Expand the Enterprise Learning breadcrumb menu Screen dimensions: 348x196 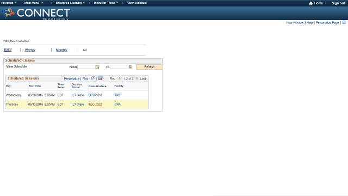click(70, 3)
